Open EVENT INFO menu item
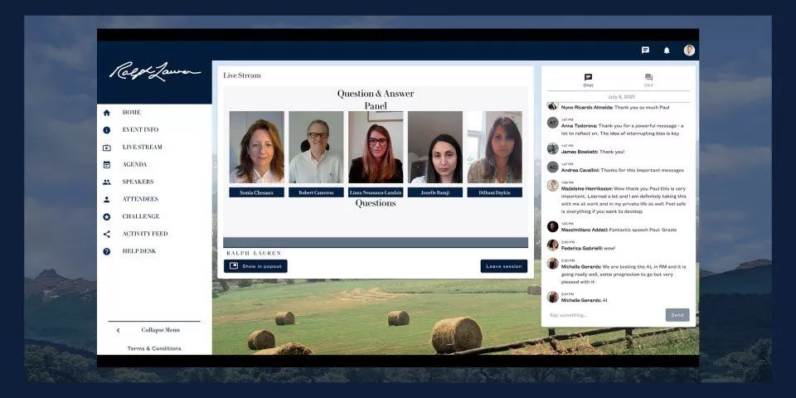796x398 pixels. coord(140,130)
